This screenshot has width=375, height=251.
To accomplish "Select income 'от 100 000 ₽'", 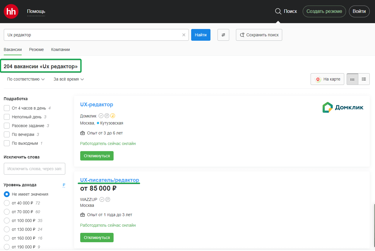I will coord(7,221).
